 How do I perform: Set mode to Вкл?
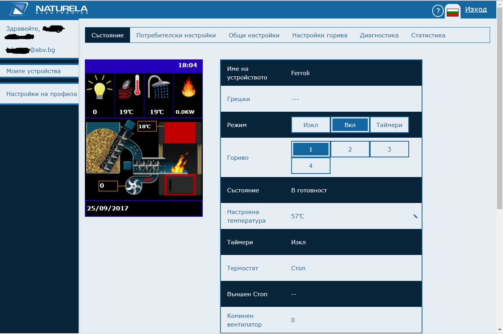coord(350,125)
